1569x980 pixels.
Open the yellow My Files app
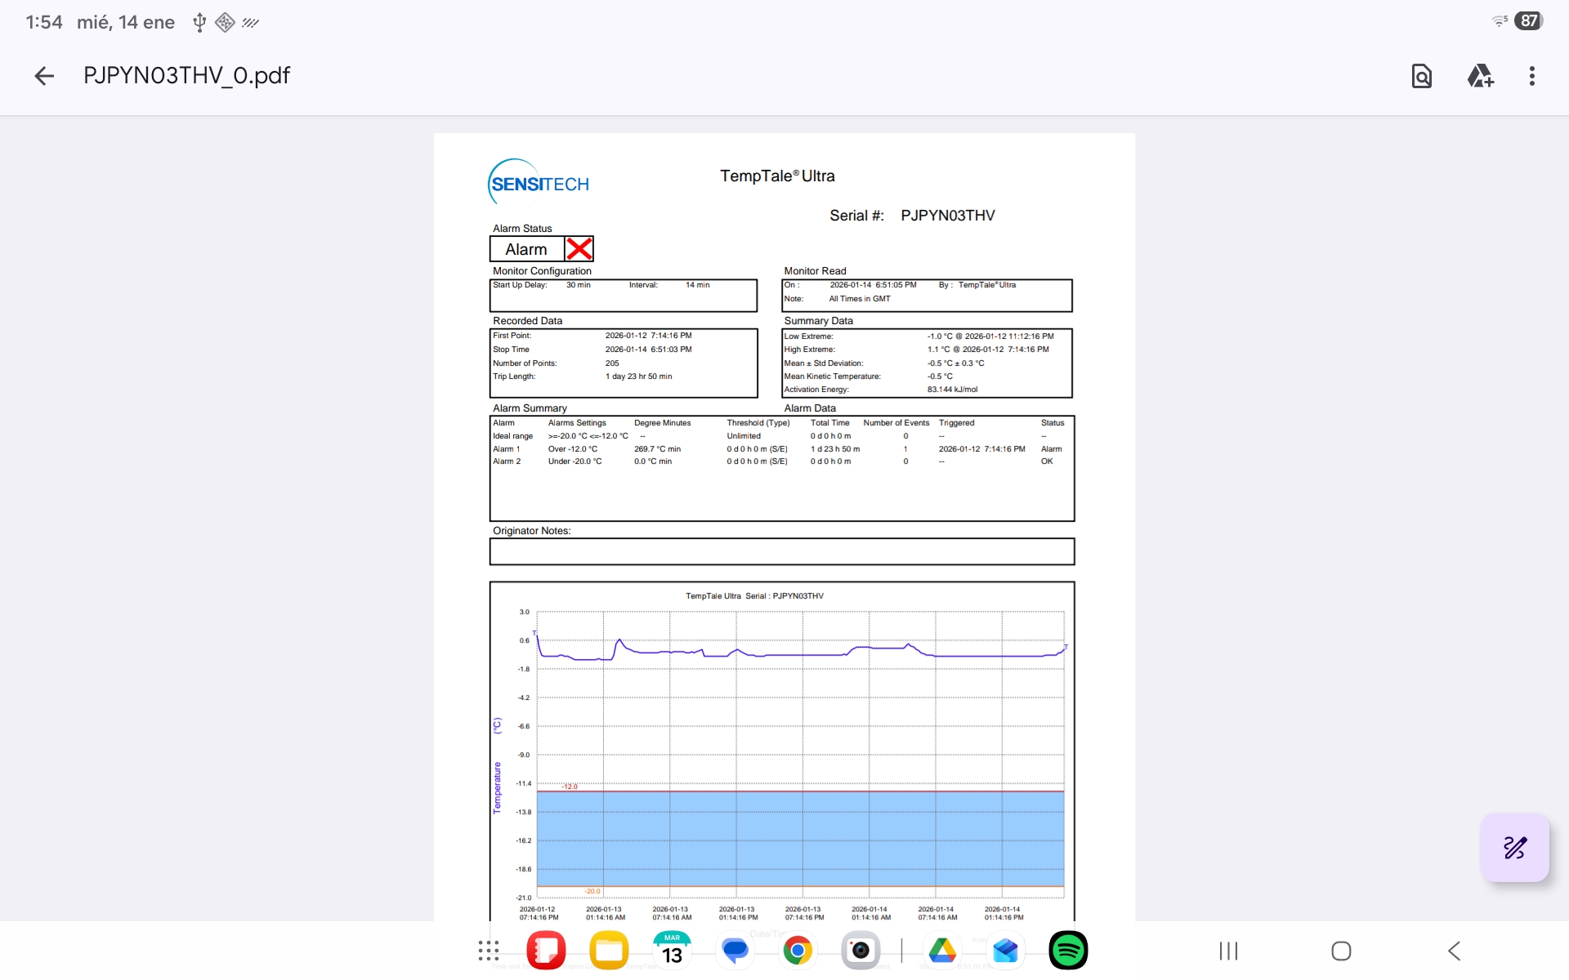609,951
